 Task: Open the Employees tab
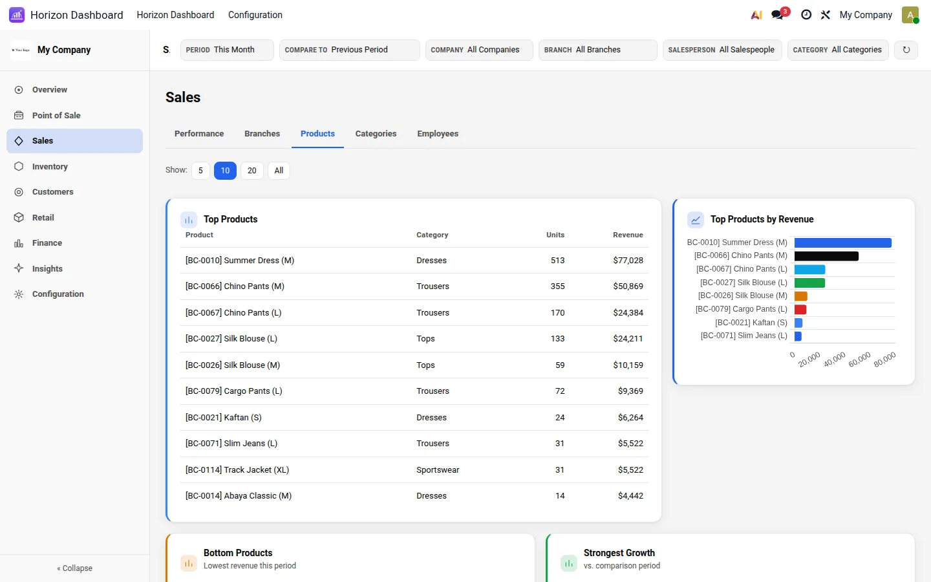tap(438, 134)
